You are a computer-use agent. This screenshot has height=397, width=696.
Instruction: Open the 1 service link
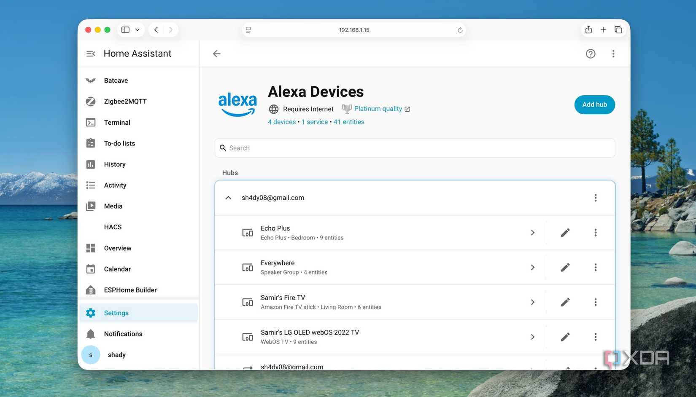[315, 122]
